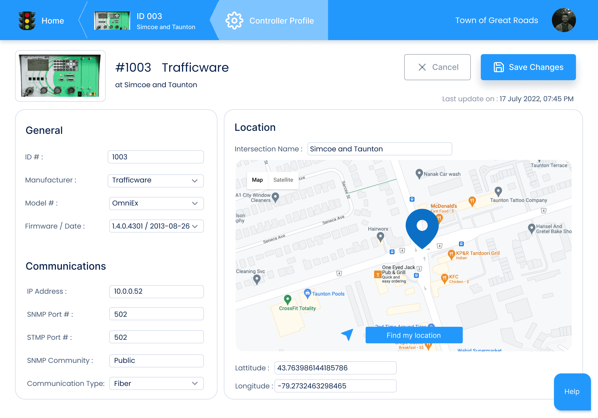This screenshot has height=418, width=598.
Task: Click the CrossFit Totality green pin
Action: pos(287,299)
